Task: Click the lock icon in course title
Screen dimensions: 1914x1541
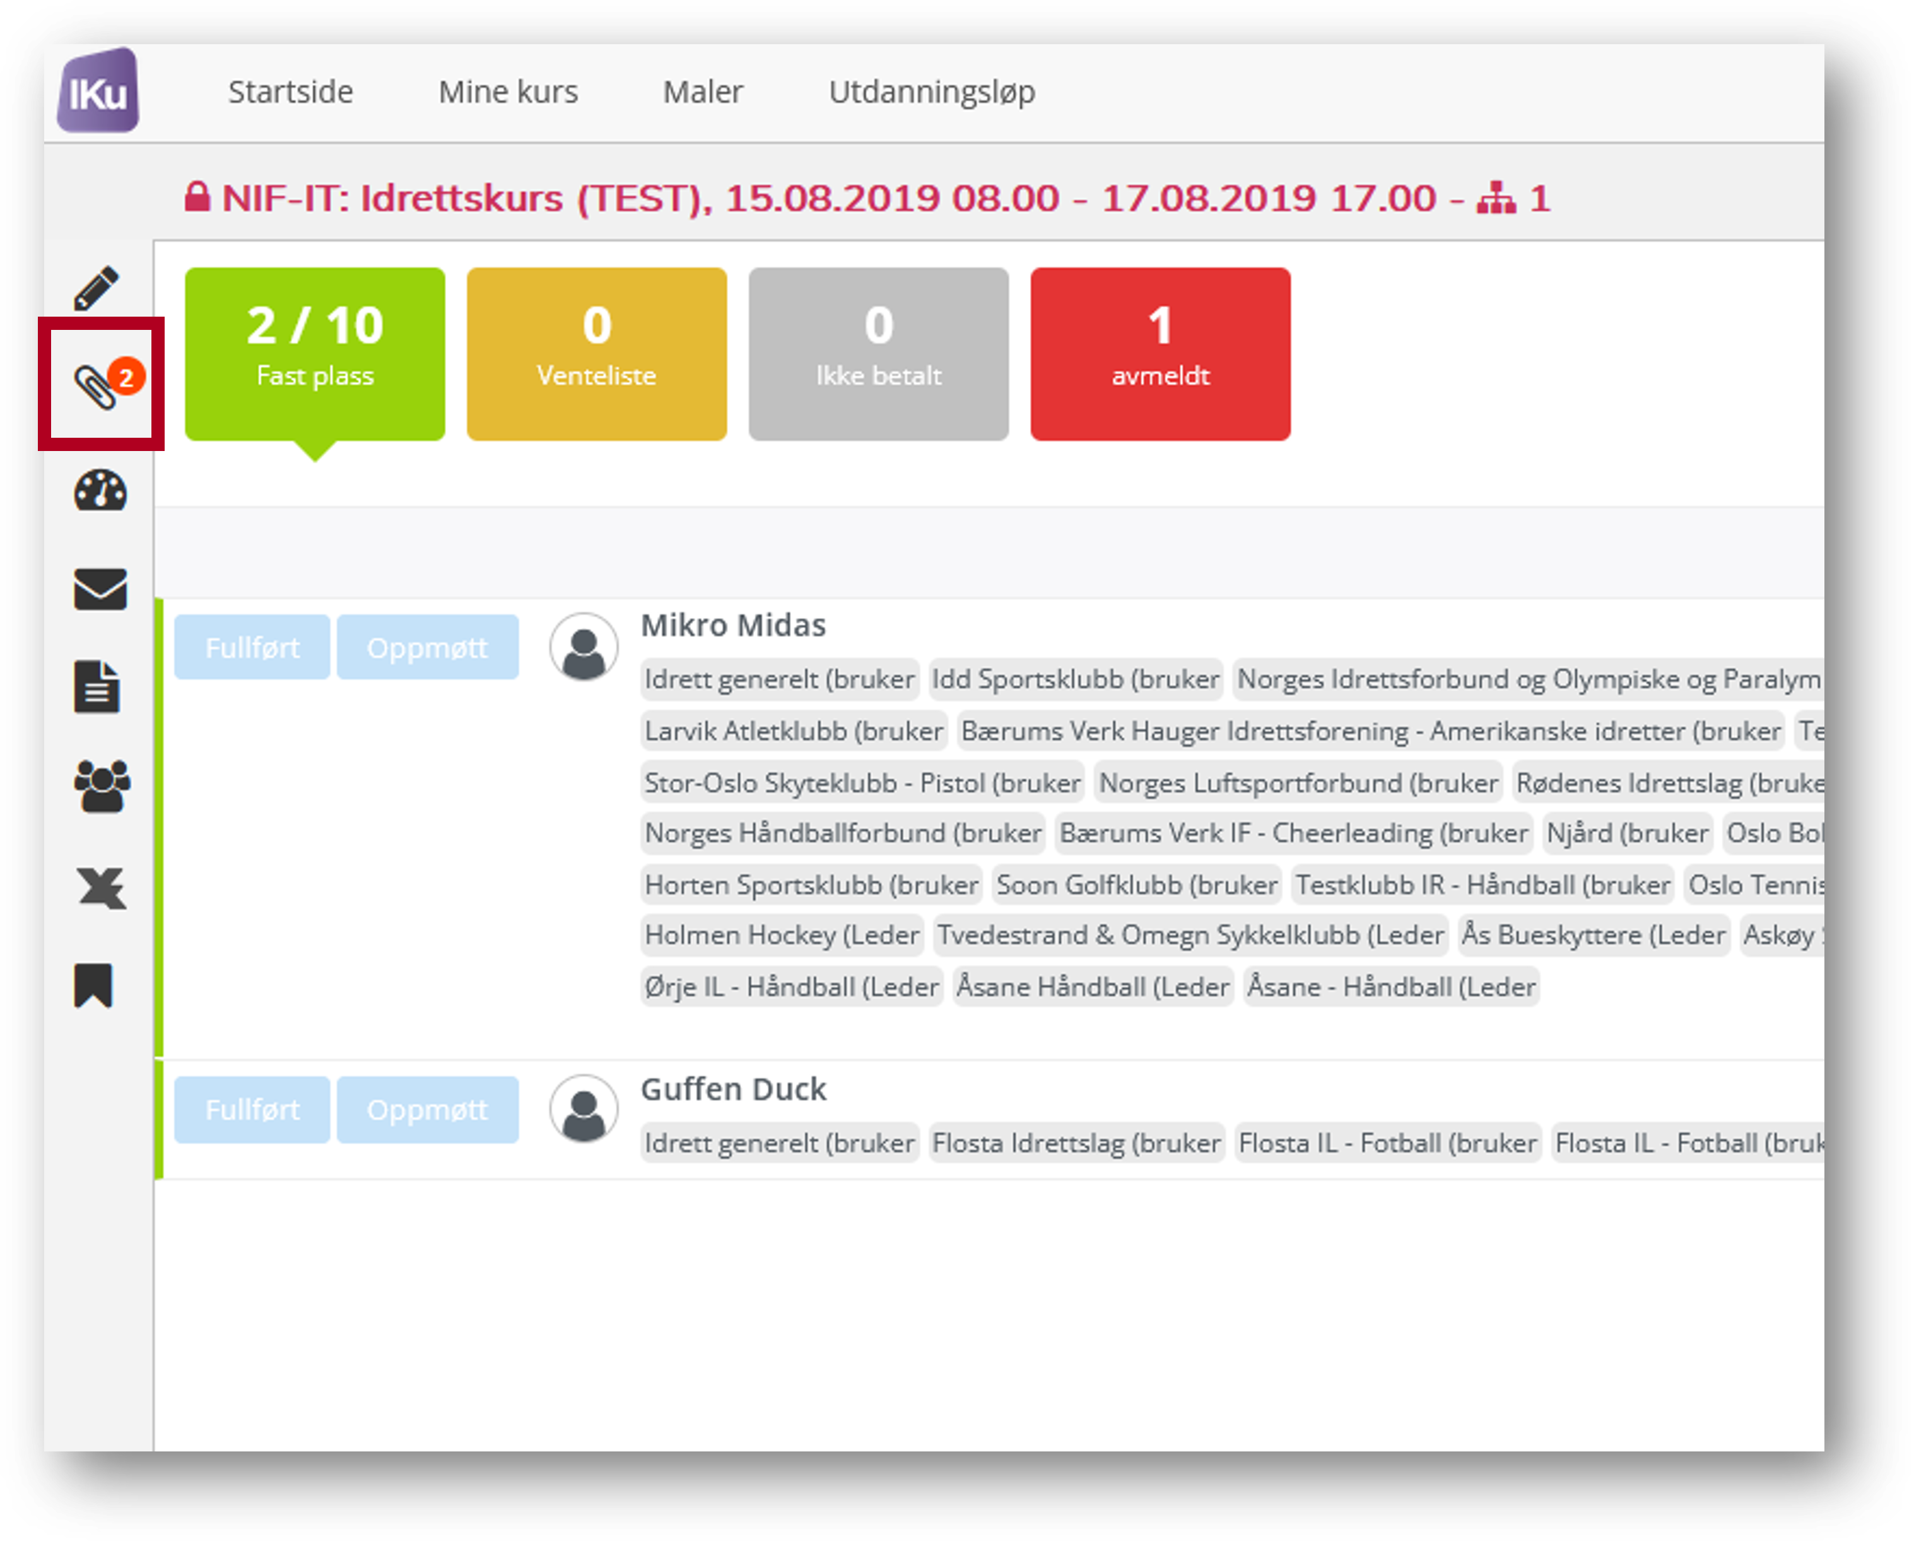Action: click(x=197, y=196)
